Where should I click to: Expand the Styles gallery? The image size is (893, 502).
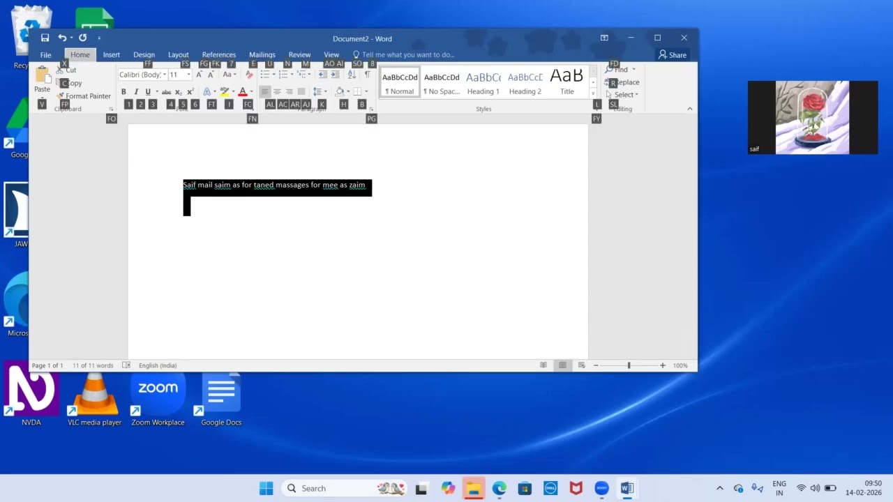pos(593,93)
